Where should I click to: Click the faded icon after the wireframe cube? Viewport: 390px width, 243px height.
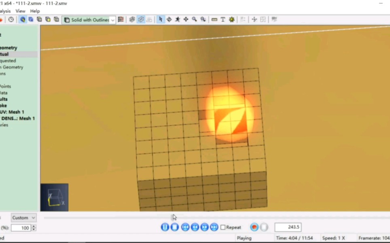tap(149, 19)
